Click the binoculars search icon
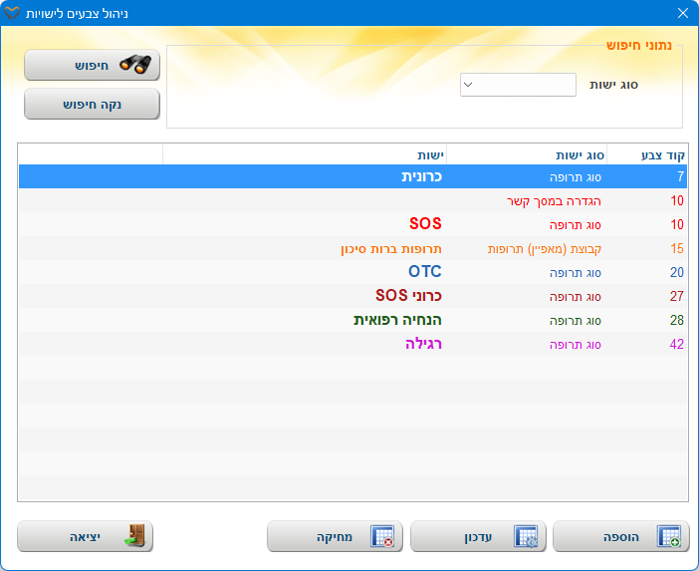699x571 pixels. [135, 65]
